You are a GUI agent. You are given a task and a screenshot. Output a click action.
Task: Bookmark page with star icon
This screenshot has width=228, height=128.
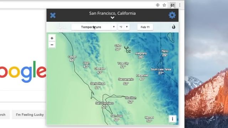[x=164, y=5]
